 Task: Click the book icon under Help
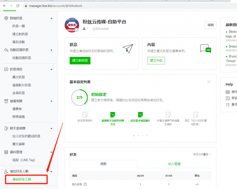[x=228, y=92]
